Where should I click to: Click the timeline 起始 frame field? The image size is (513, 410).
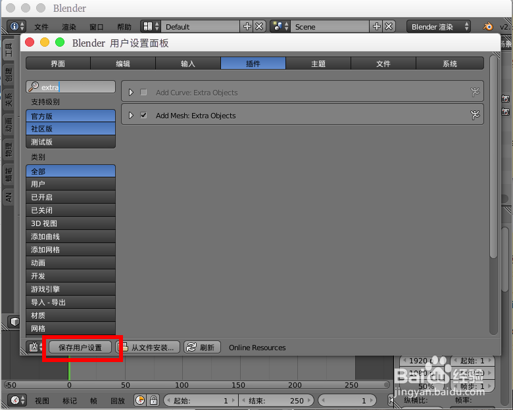click(x=201, y=401)
